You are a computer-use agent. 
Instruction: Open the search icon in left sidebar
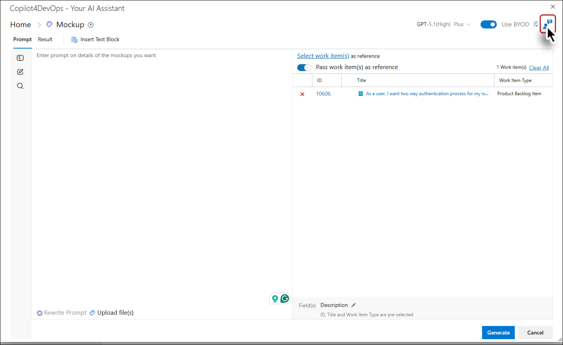tap(20, 86)
